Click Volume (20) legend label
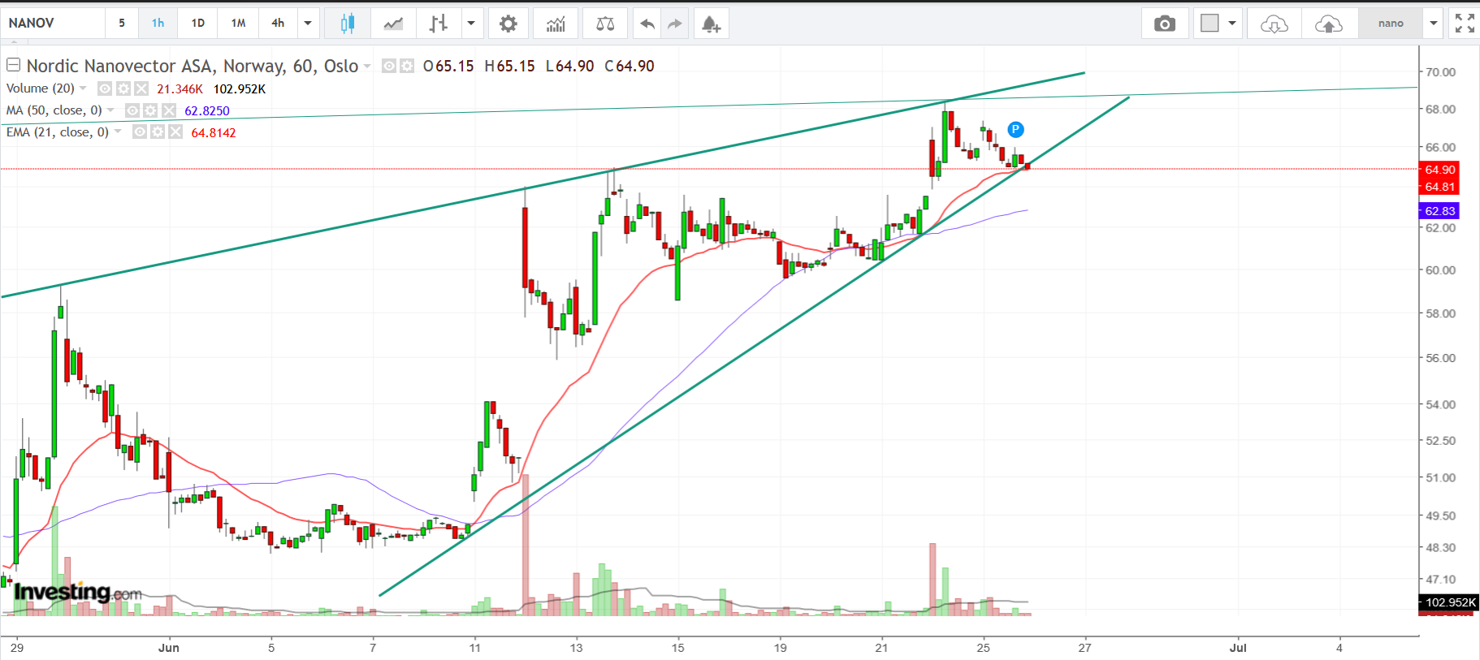The height and width of the screenshot is (660, 1480). tap(41, 88)
